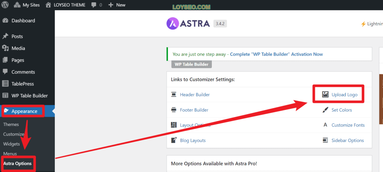Viewport: 383px width, 172px height.
Task: Open Header Builder link
Action: click(195, 95)
